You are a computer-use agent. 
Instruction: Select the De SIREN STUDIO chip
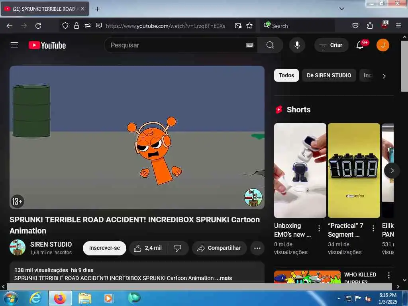pyautogui.click(x=329, y=75)
